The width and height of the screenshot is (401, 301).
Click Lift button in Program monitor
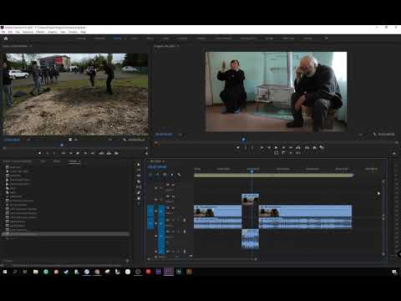pos(298,148)
